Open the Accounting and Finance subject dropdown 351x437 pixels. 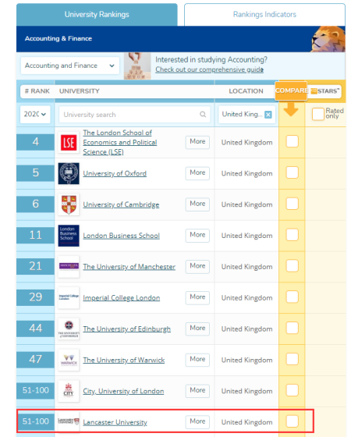(70, 66)
